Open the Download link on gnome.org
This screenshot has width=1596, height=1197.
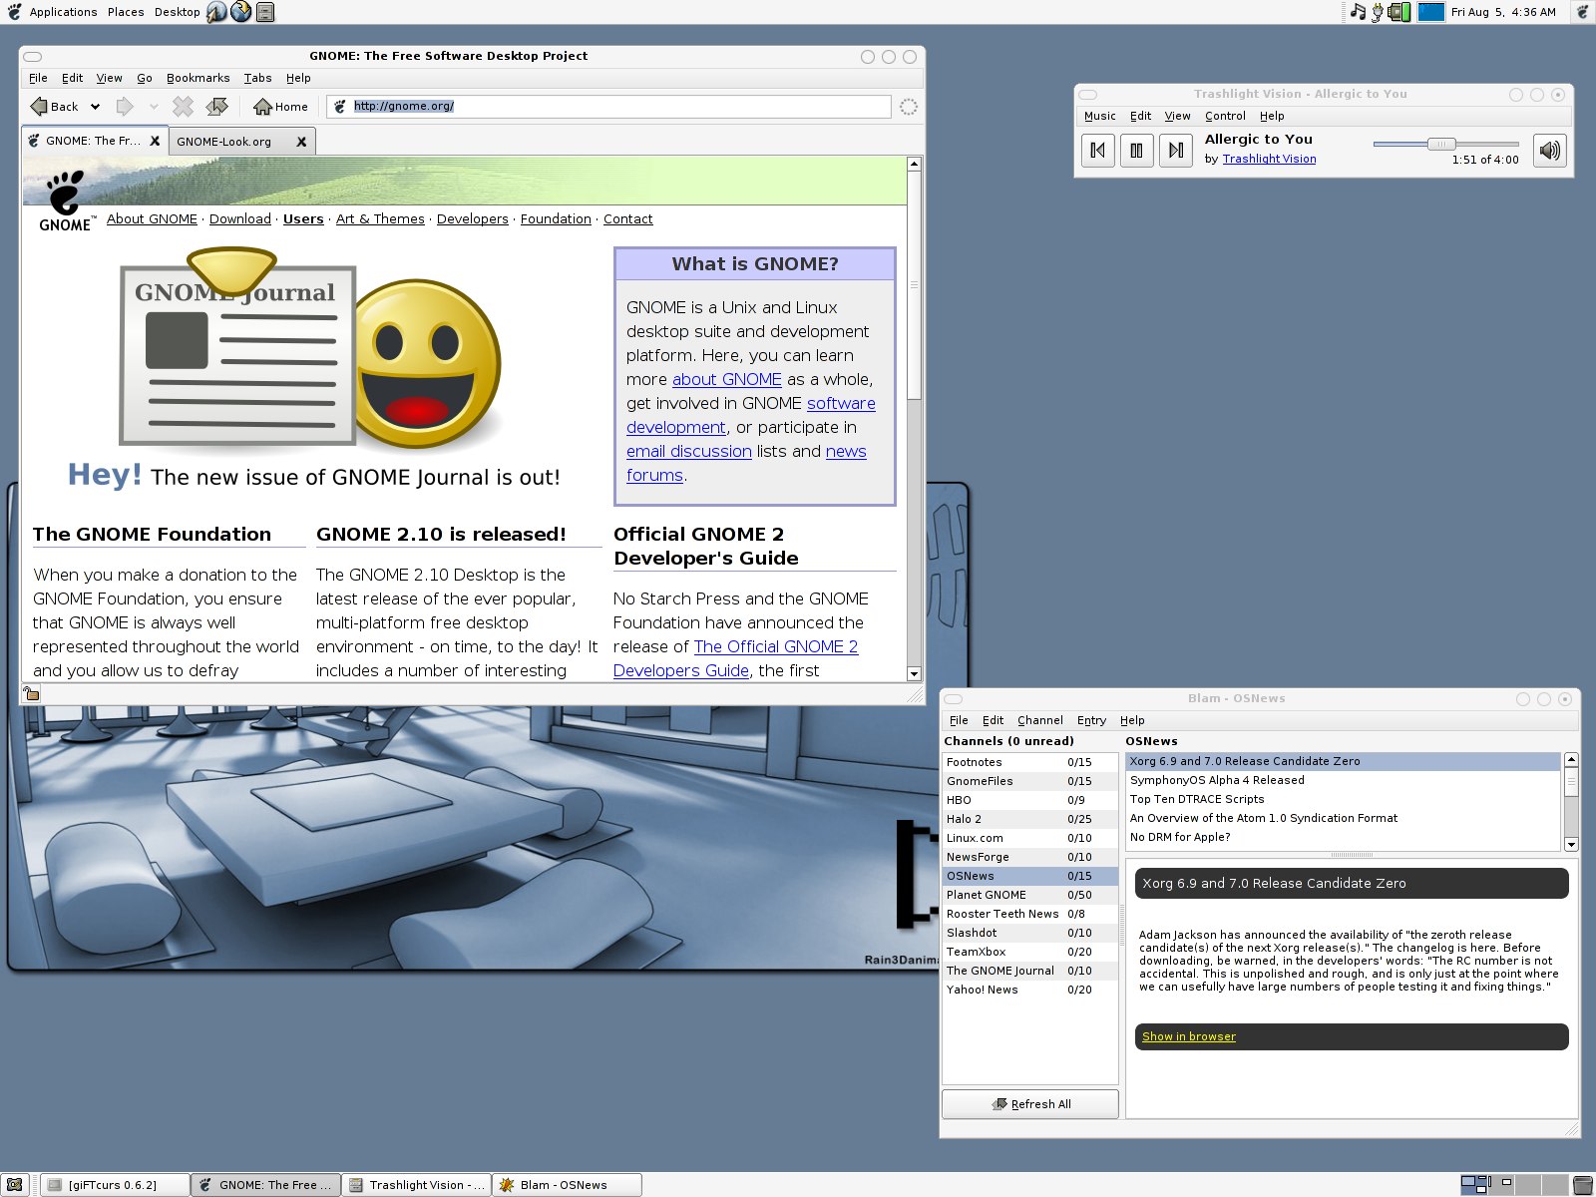pyautogui.click(x=239, y=219)
